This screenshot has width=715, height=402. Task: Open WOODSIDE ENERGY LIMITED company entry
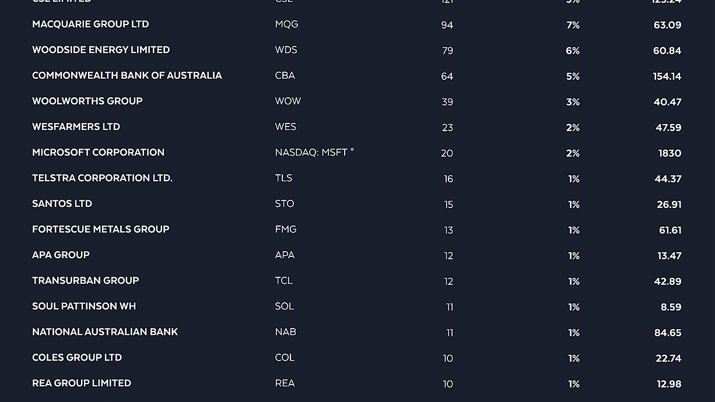tap(101, 50)
